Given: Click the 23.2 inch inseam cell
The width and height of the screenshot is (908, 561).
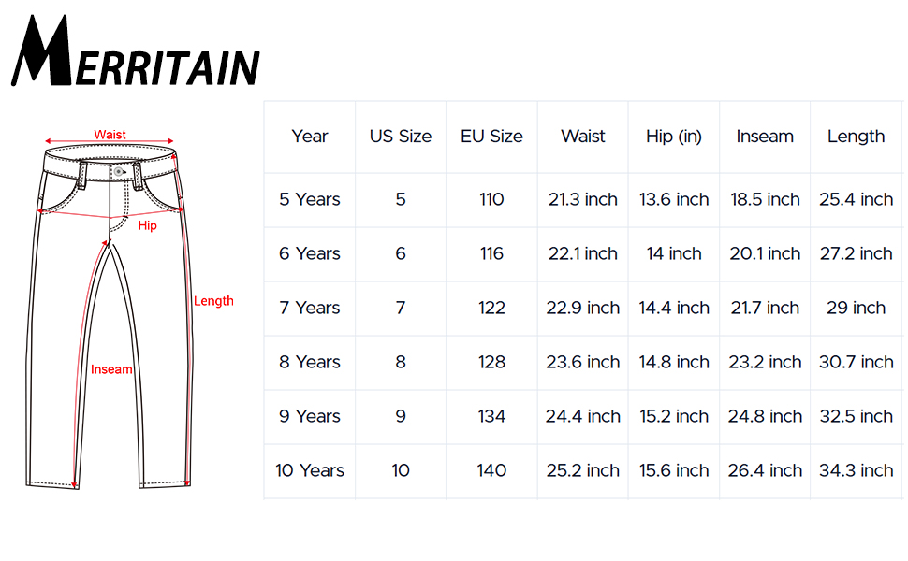Looking at the screenshot, I should [x=765, y=363].
